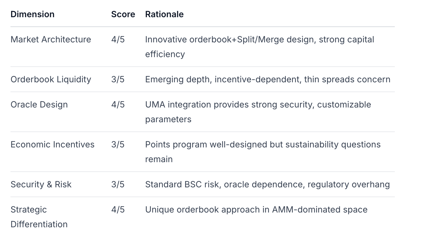Select the Strategic Differentiation dimension cell
The height and width of the screenshot is (242, 425).
39,217
